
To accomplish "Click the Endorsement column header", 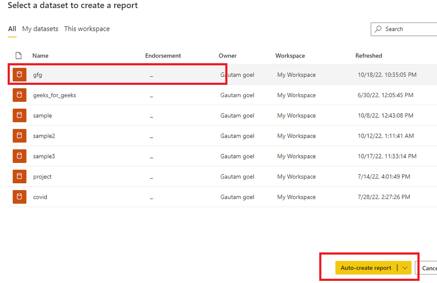I will [x=163, y=56].
